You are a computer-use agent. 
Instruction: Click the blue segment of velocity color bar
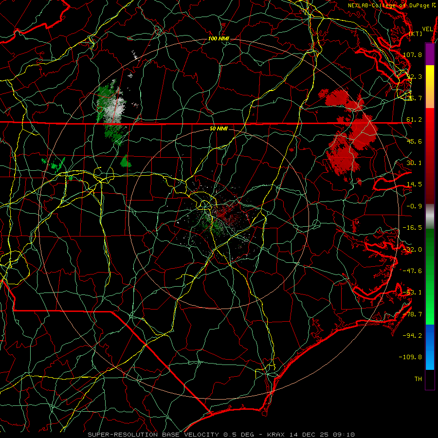(430, 347)
